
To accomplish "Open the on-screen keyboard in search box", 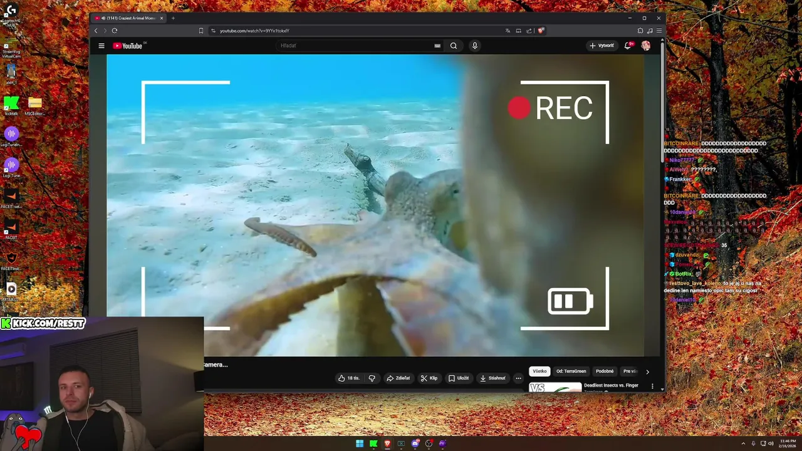I will tap(437, 46).
